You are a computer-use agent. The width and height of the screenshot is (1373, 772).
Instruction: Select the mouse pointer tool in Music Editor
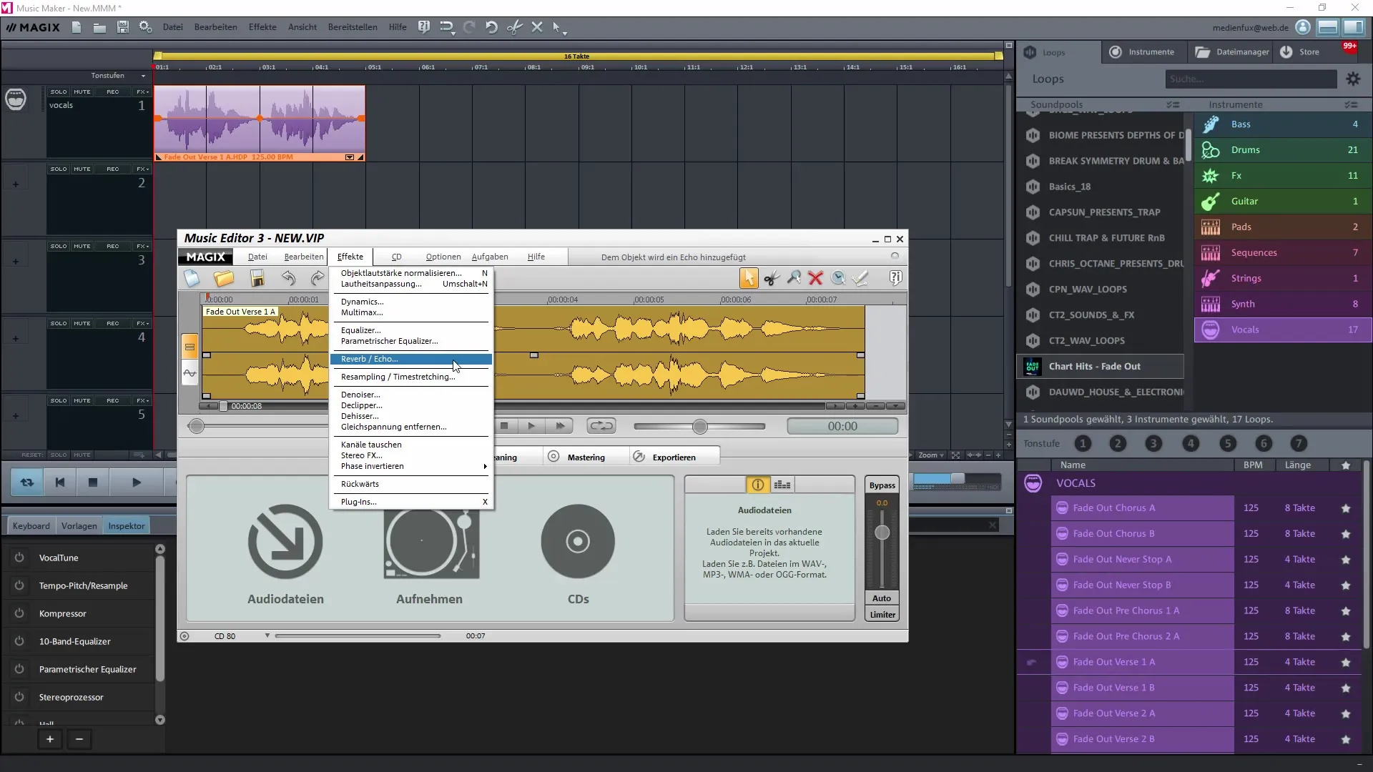(749, 278)
